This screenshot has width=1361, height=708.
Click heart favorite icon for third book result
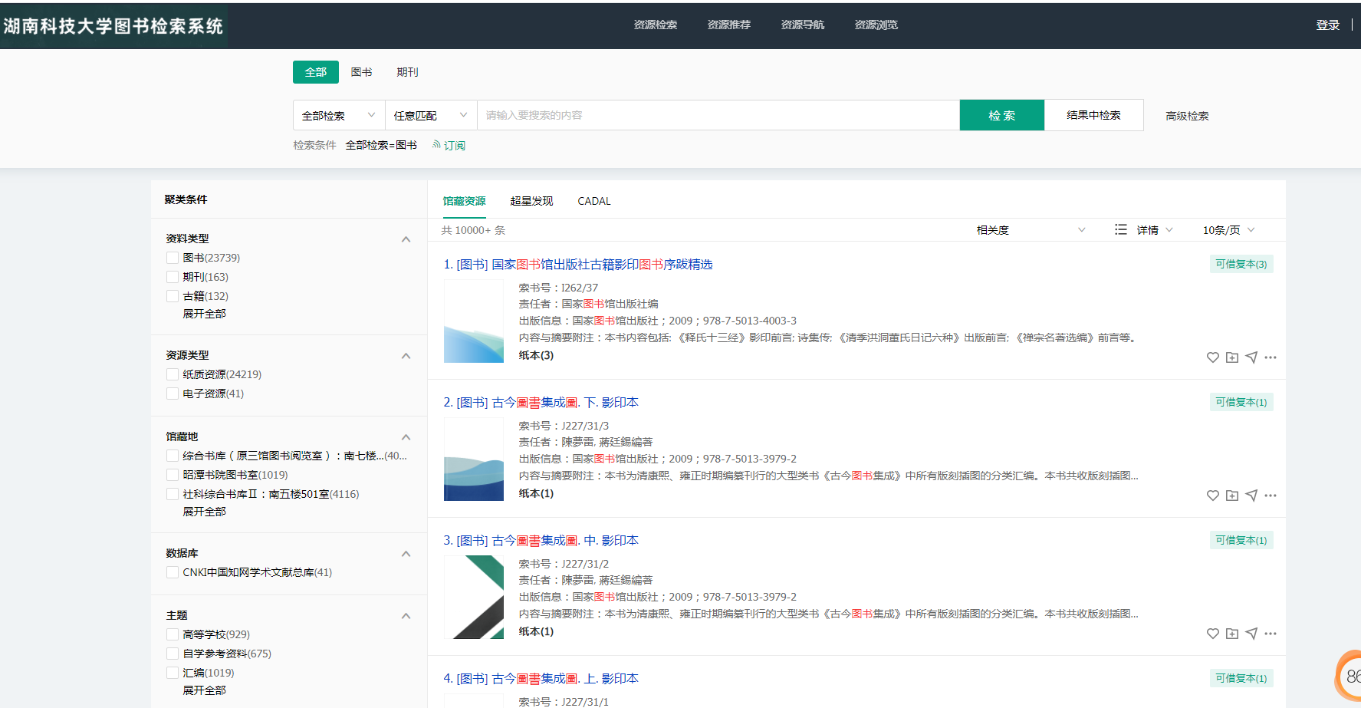(1212, 634)
